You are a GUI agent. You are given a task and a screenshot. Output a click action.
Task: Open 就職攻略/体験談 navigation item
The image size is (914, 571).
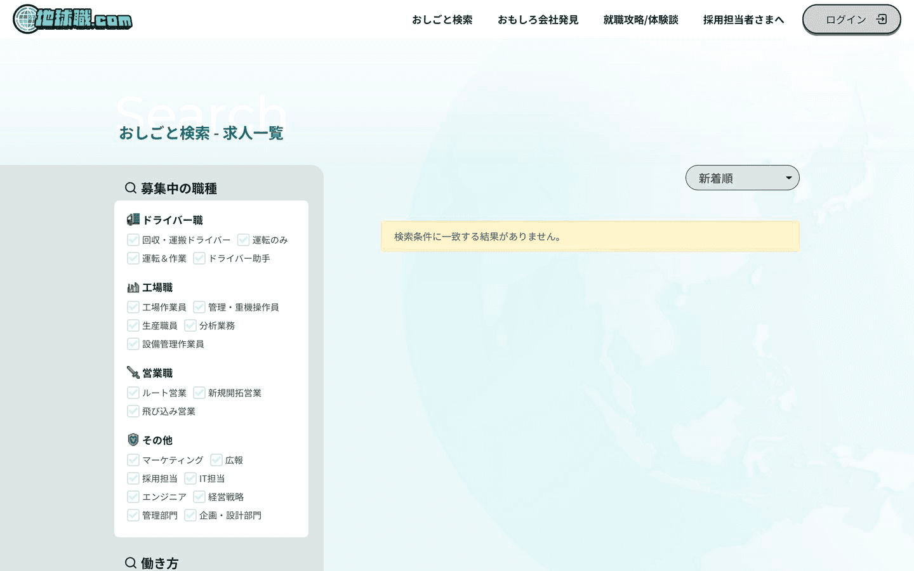[x=641, y=20]
